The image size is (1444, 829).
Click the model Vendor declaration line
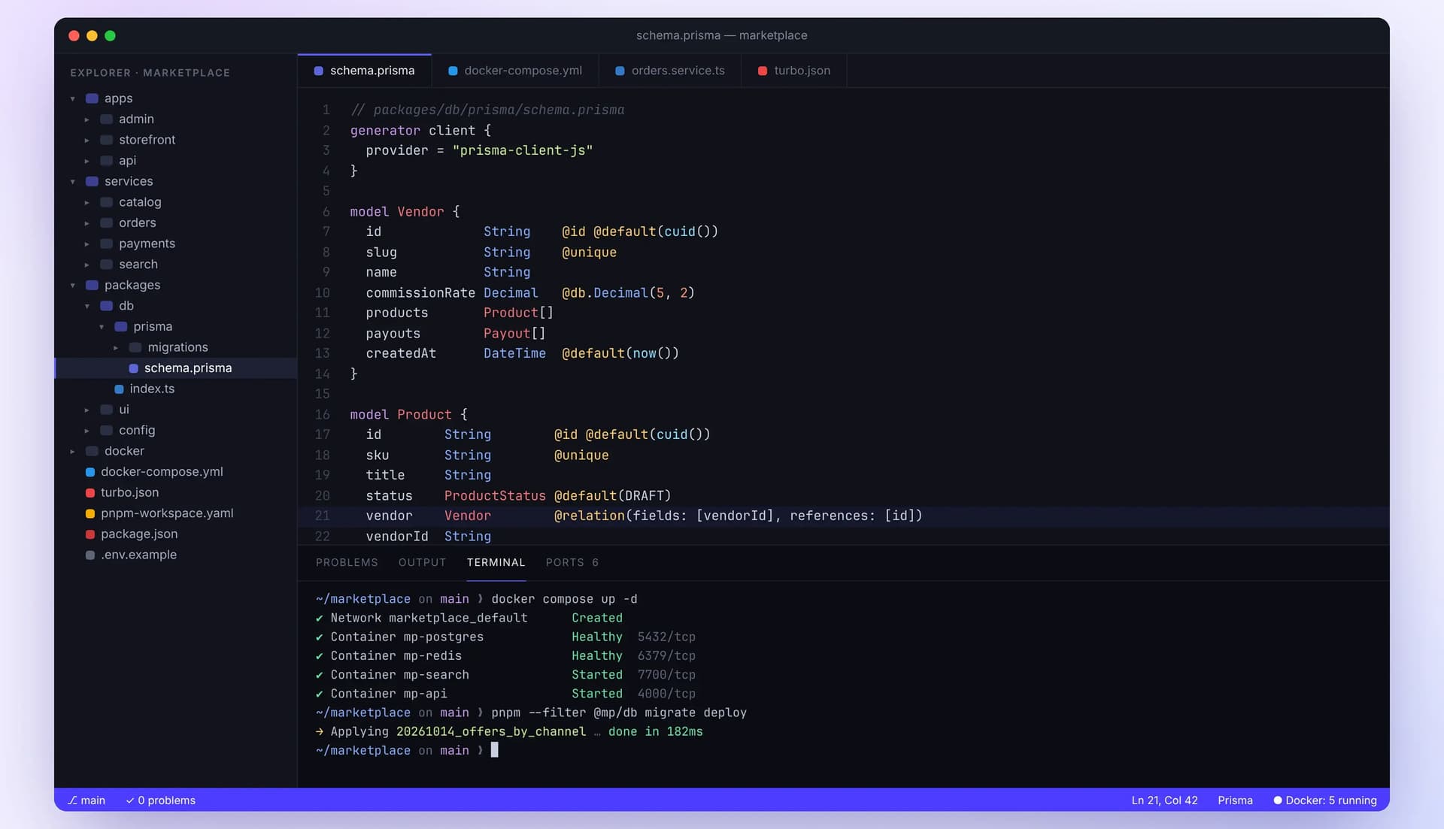(x=405, y=212)
